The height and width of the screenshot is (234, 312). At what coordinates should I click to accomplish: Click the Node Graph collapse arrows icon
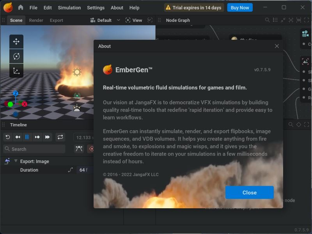(x=283, y=20)
